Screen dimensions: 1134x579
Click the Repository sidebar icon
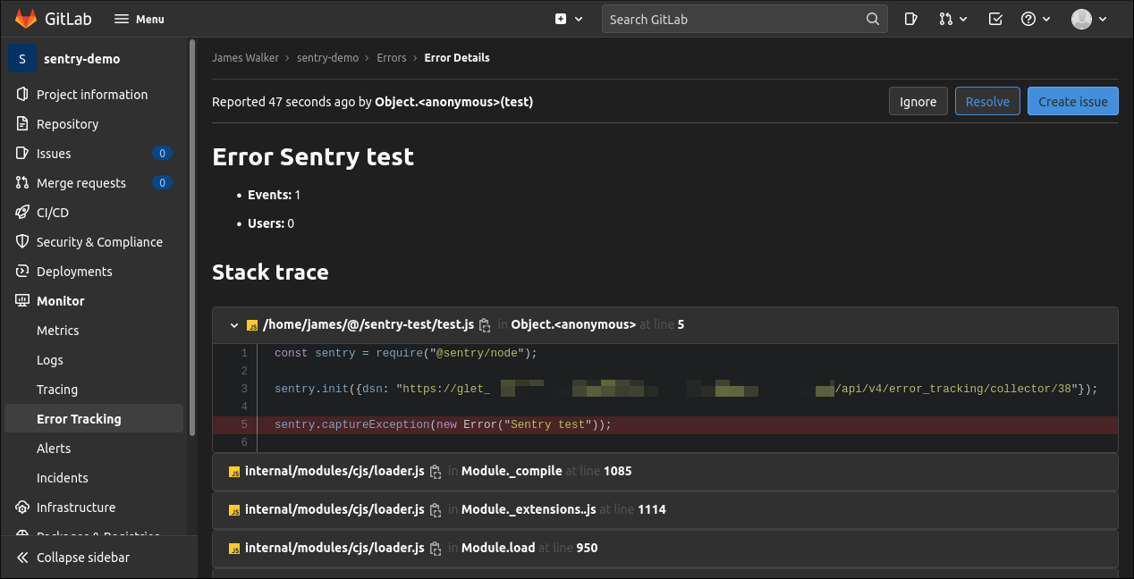click(22, 123)
